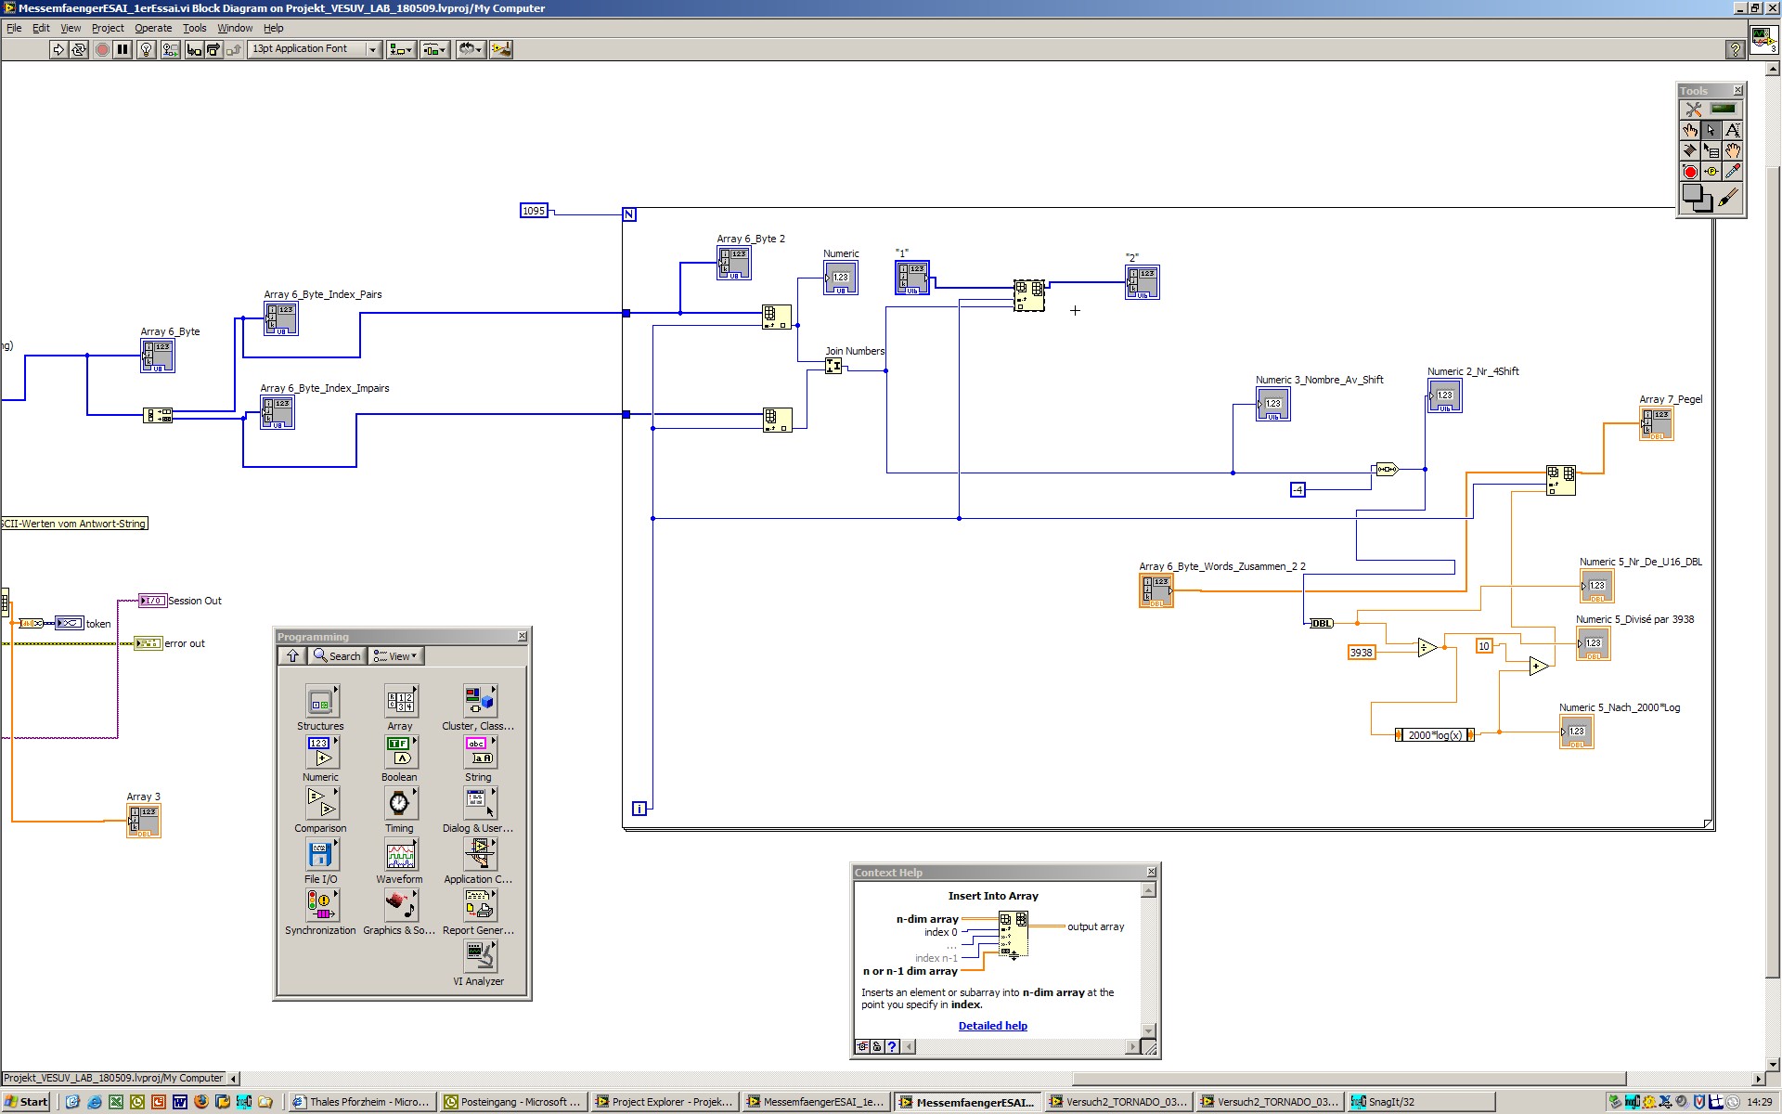This screenshot has width=1782, height=1114.
Task: Select the Probe tool
Action: point(1711,172)
